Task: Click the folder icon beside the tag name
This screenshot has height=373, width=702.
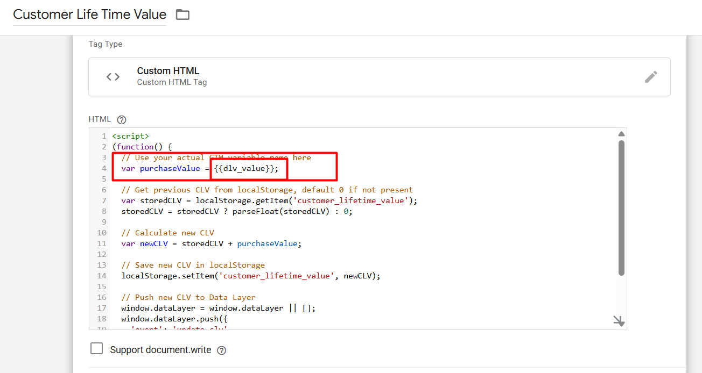Action: (183, 15)
